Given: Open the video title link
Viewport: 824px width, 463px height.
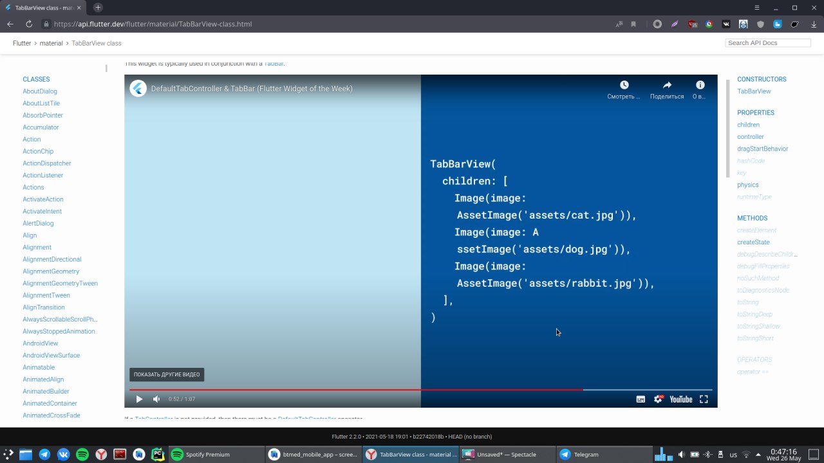Looking at the screenshot, I should [x=252, y=89].
